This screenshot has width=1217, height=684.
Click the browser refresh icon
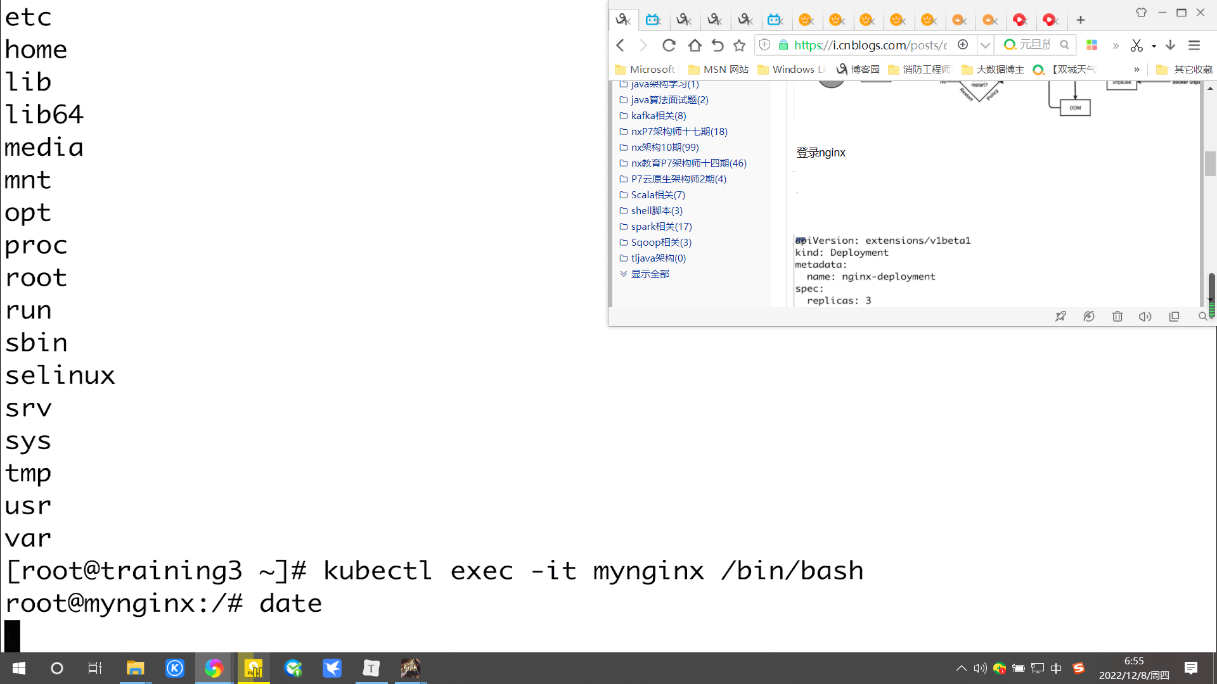click(669, 45)
